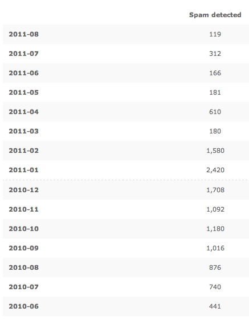The height and width of the screenshot is (320, 249).
Task: Click the 2011-05 row label
Action: [x=24, y=92]
